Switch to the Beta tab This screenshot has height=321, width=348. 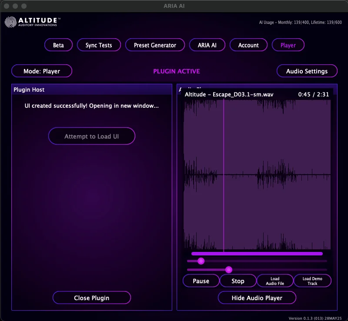58,45
